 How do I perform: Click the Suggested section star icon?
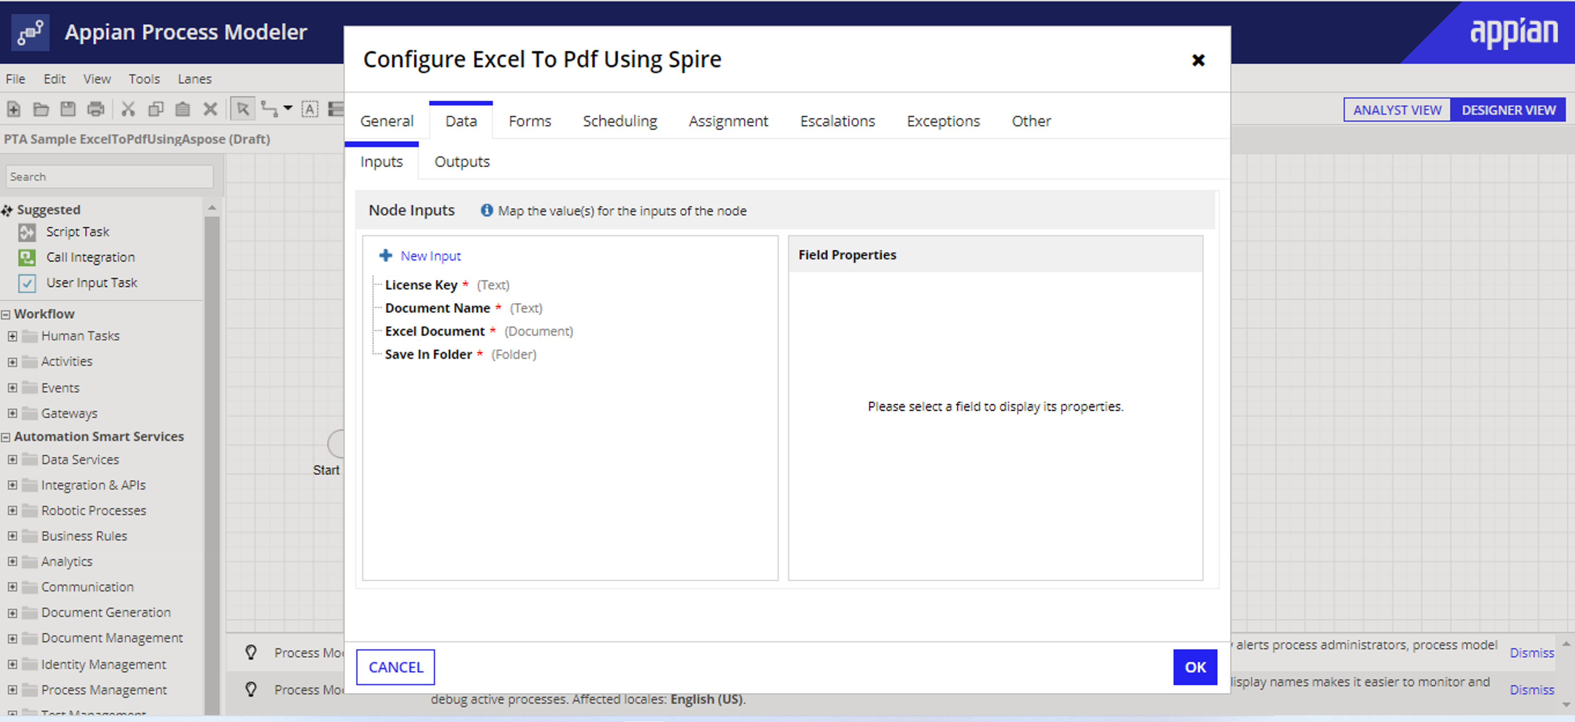(x=7, y=210)
